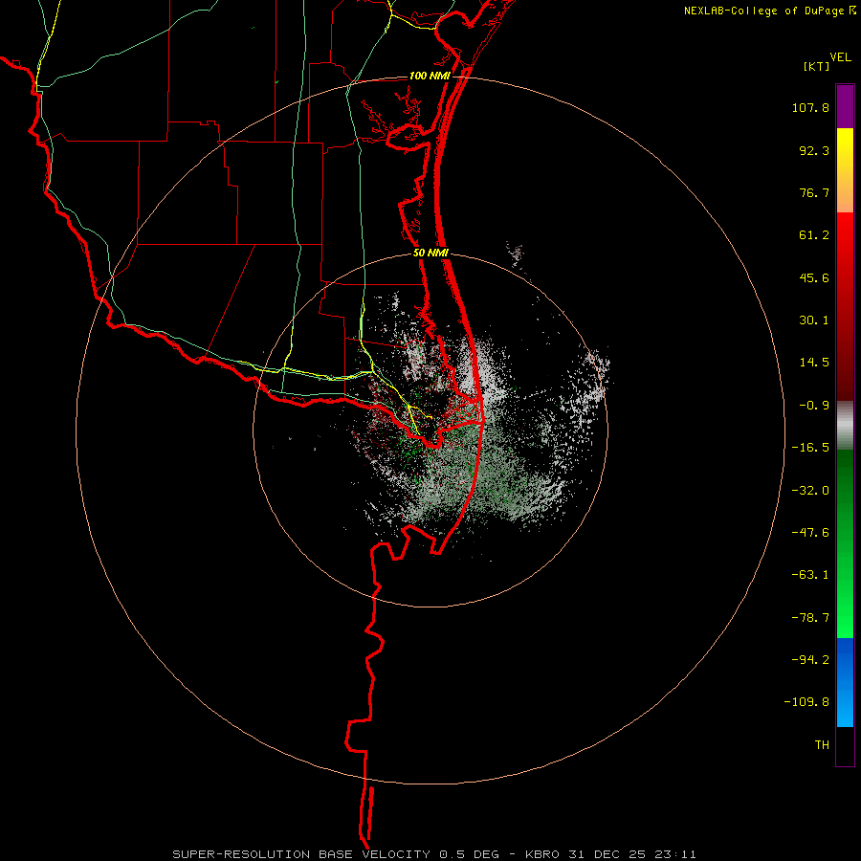Click the gray near-zero color bar segment
861x861 pixels.
pos(845,426)
